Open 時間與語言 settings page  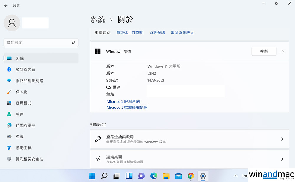tap(25, 126)
